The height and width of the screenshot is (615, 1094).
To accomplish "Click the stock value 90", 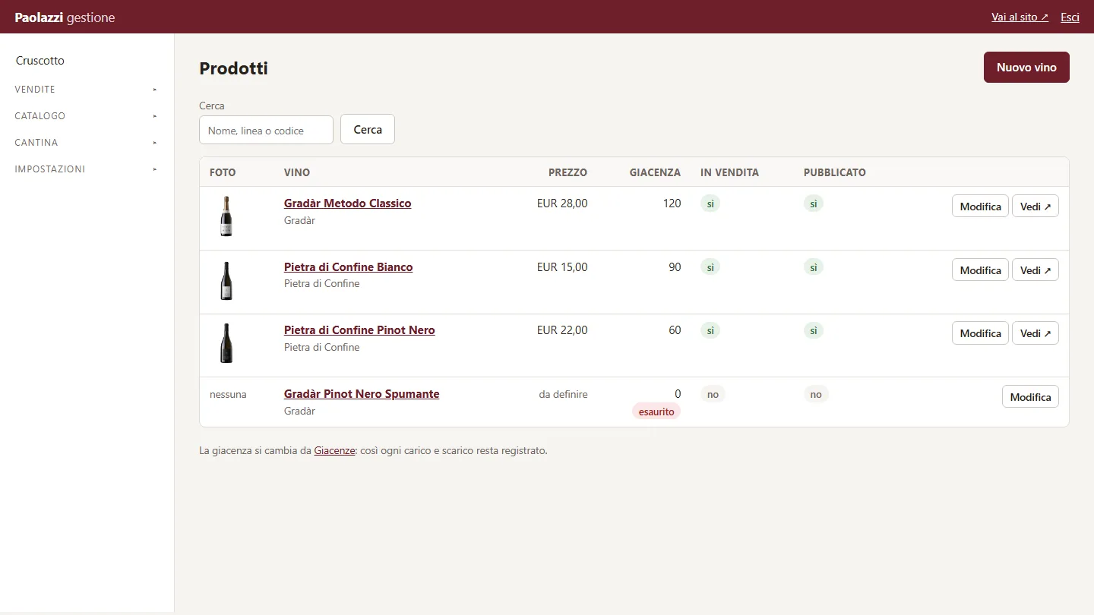I will point(675,267).
